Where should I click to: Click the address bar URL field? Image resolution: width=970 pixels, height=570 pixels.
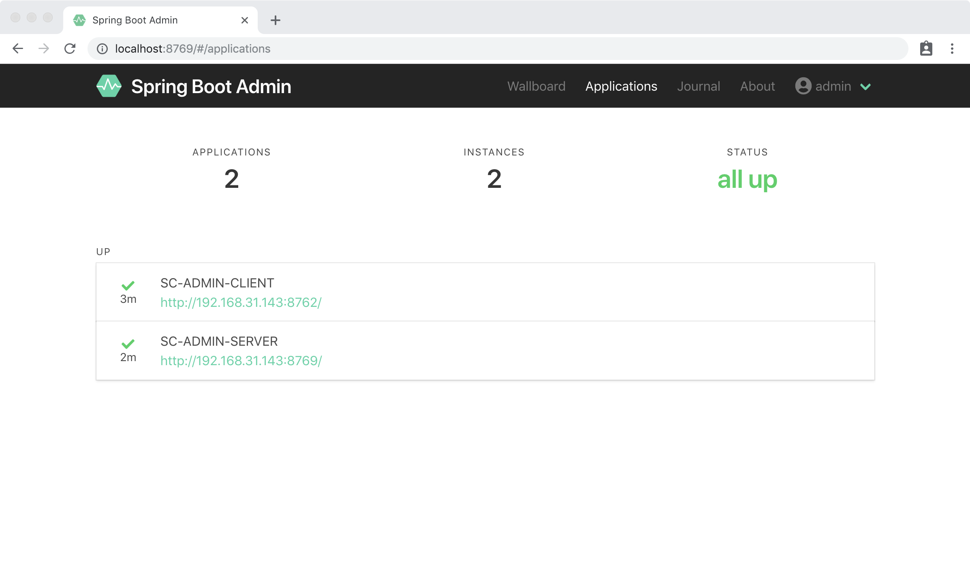coord(498,49)
